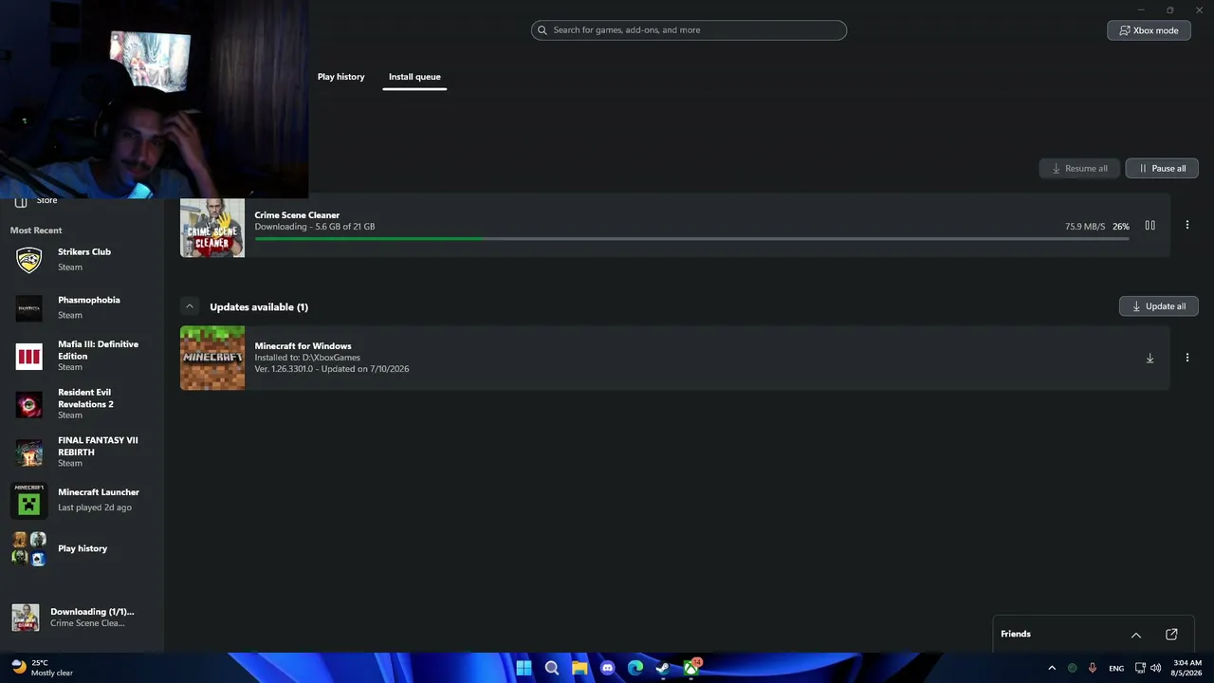
Task: Open Strikers Club from Most Recent
Action: coord(82,259)
